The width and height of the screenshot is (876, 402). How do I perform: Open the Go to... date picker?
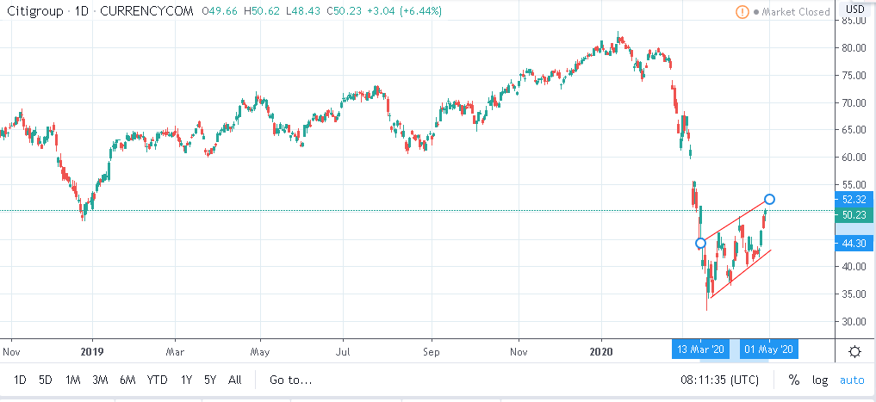pyautogui.click(x=290, y=380)
